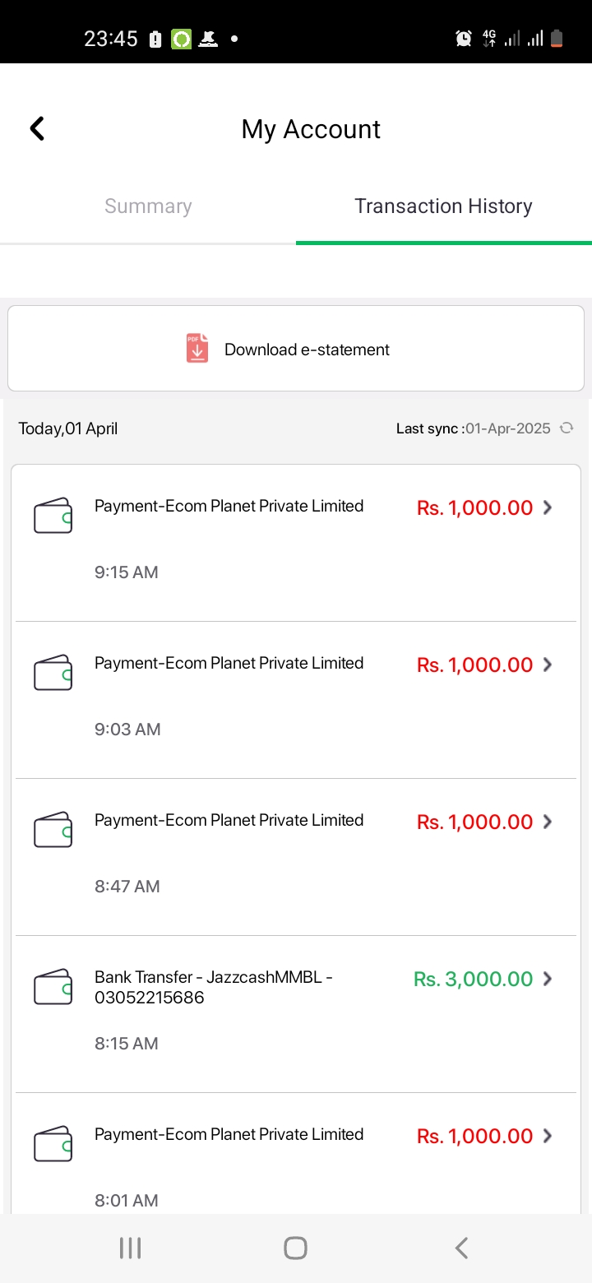
Task: Refresh sync next to Last sync date
Action: (567, 428)
